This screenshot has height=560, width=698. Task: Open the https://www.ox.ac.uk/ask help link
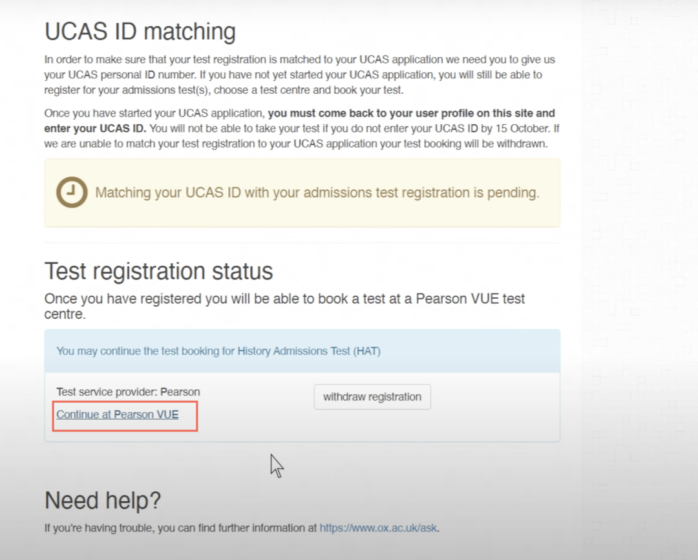point(378,528)
